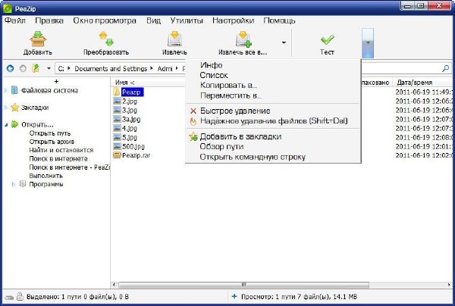Sort files by the Имя column header
455x306 pixels.
[124, 82]
